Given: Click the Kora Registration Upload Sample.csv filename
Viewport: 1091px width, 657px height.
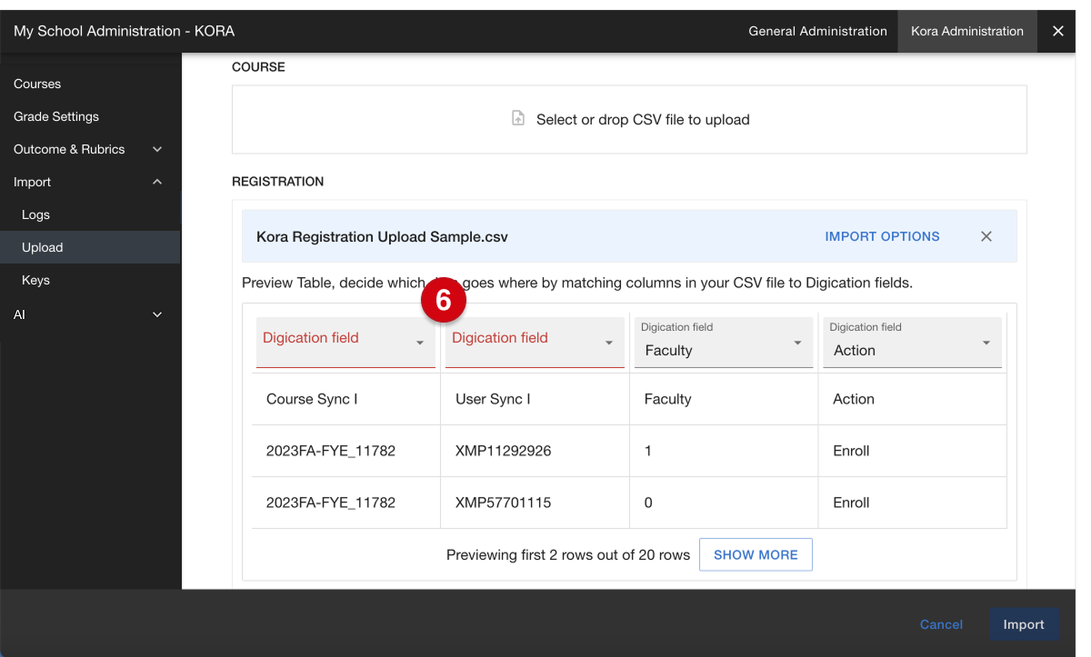Looking at the screenshot, I should pos(382,236).
